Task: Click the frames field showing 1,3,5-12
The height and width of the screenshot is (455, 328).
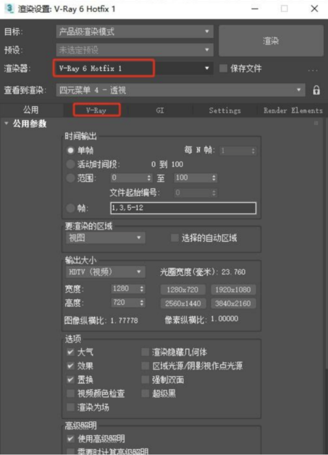Action: click(x=183, y=208)
